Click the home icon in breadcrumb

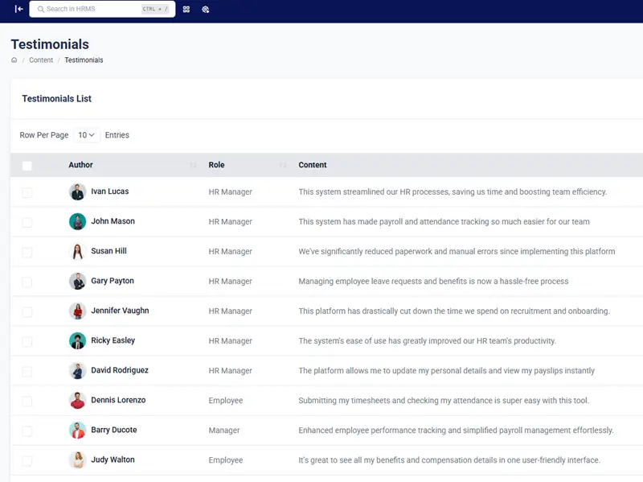(x=14, y=60)
